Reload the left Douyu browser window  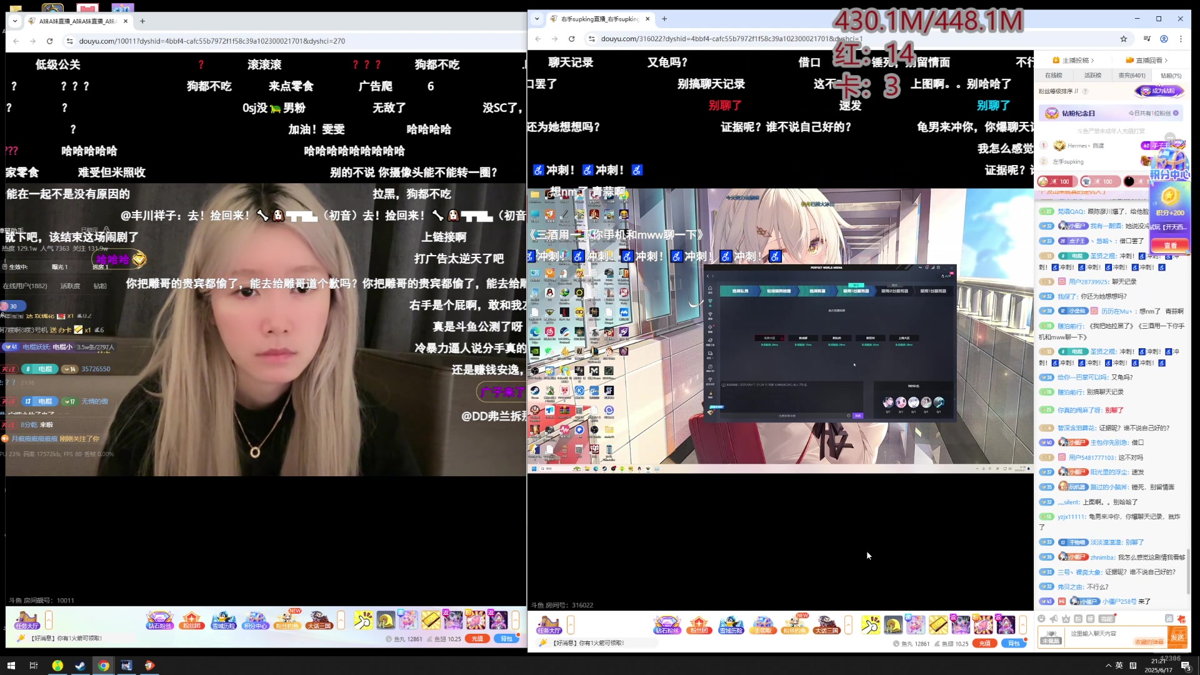click(x=49, y=41)
